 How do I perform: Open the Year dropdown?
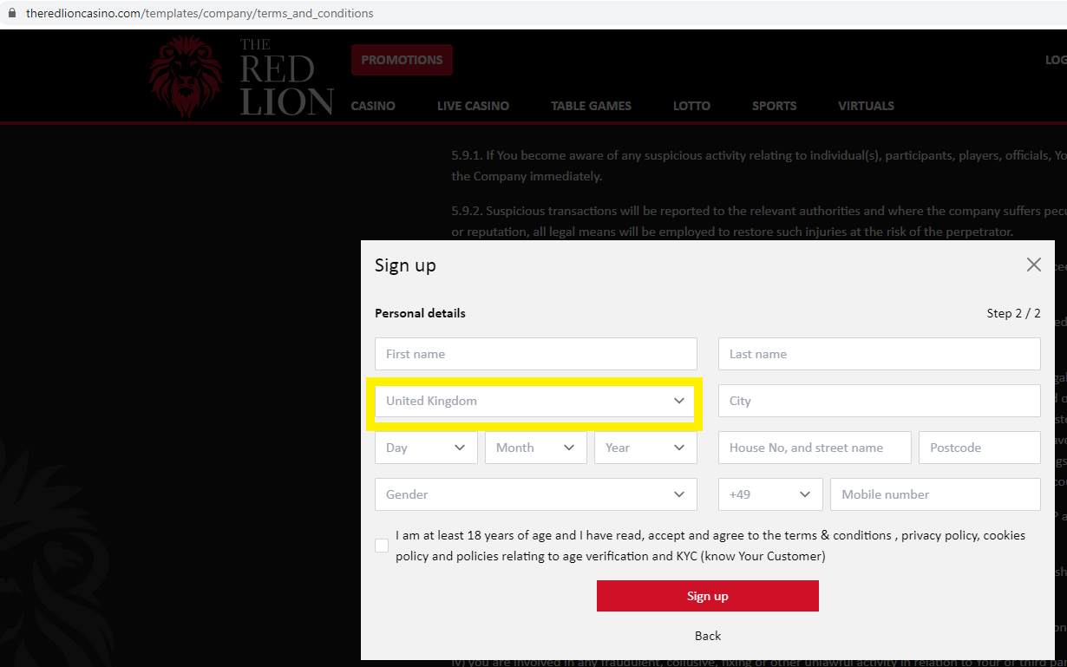click(645, 448)
